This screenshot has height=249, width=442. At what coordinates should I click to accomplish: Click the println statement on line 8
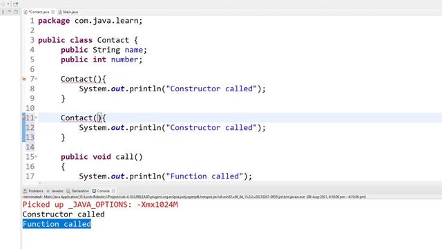tap(172, 89)
